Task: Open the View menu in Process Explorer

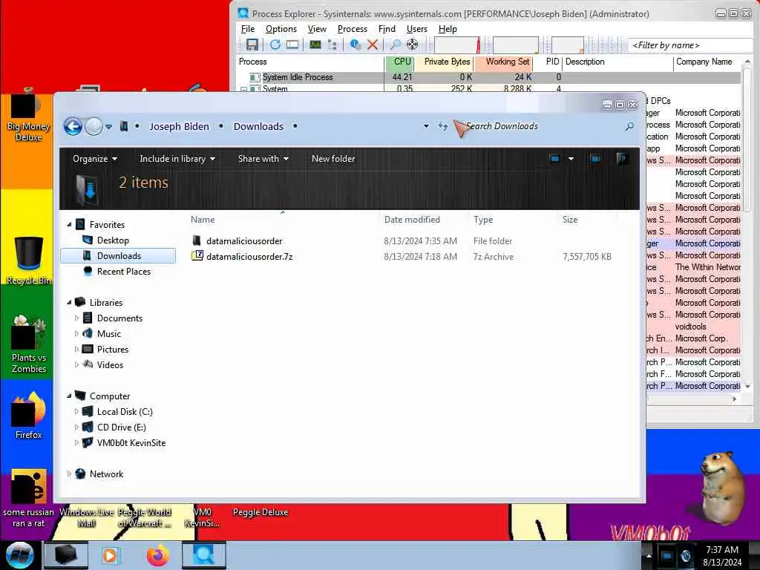Action: point(317,29)
